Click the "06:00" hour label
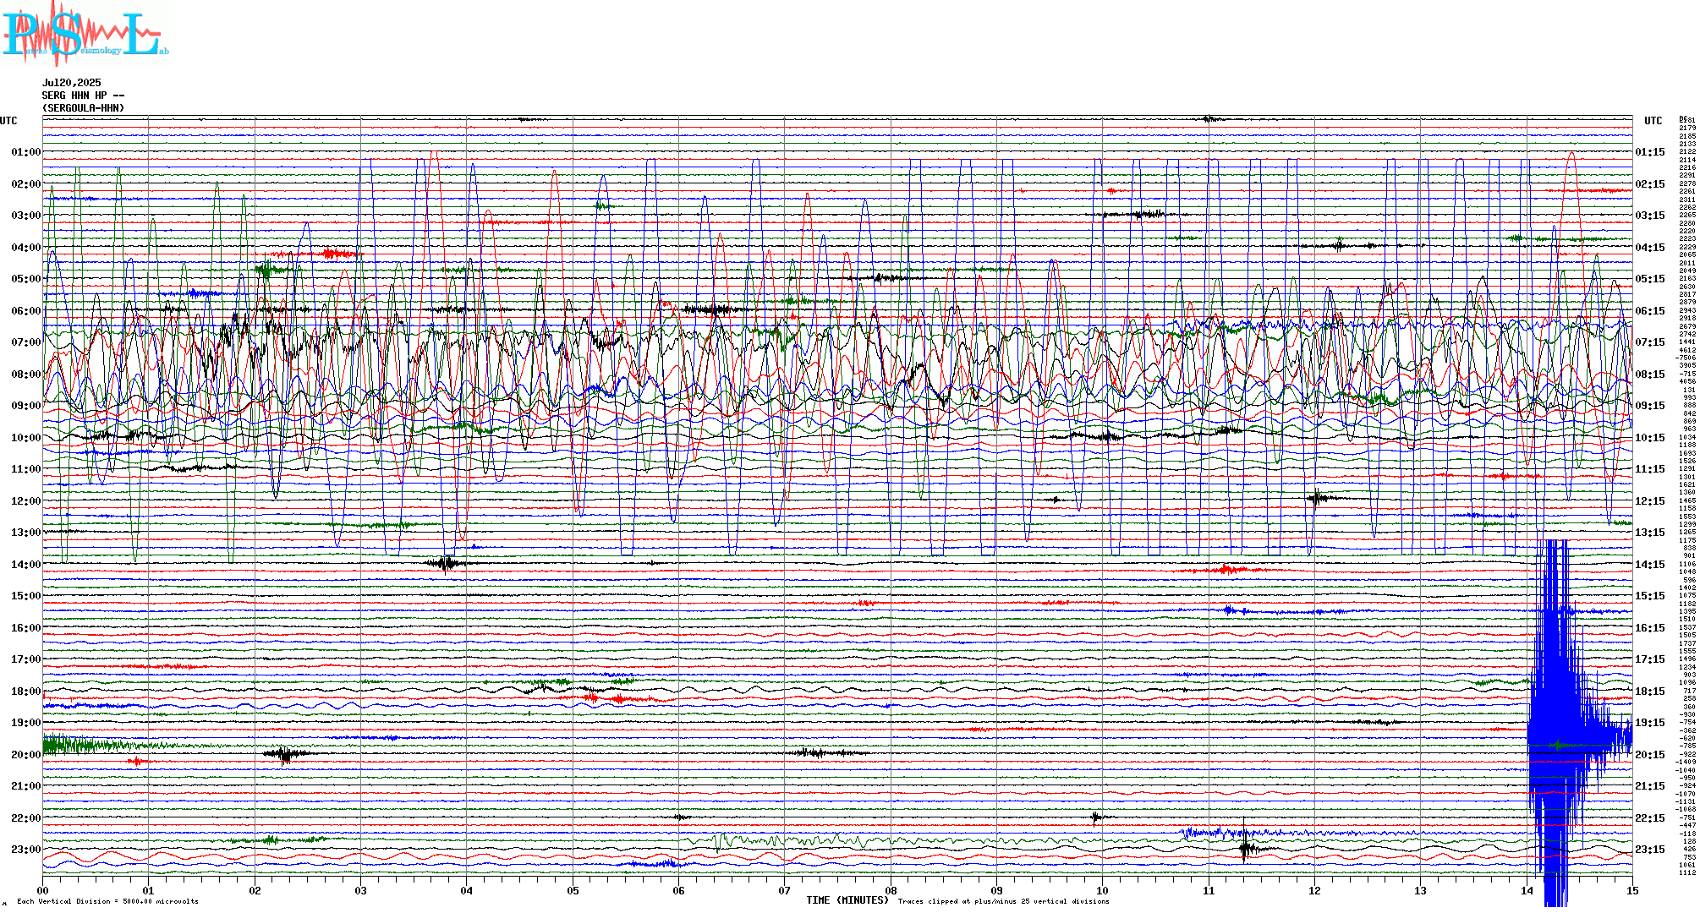Screen dimensions: 1700x913 [26, 311]
